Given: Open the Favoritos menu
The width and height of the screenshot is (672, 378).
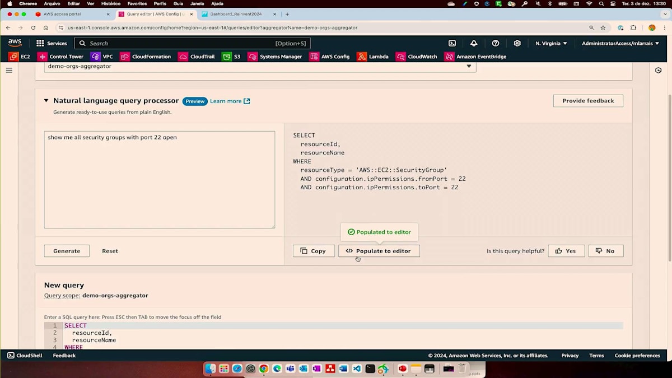Looking at the screenshot, I should pos(137,3).
